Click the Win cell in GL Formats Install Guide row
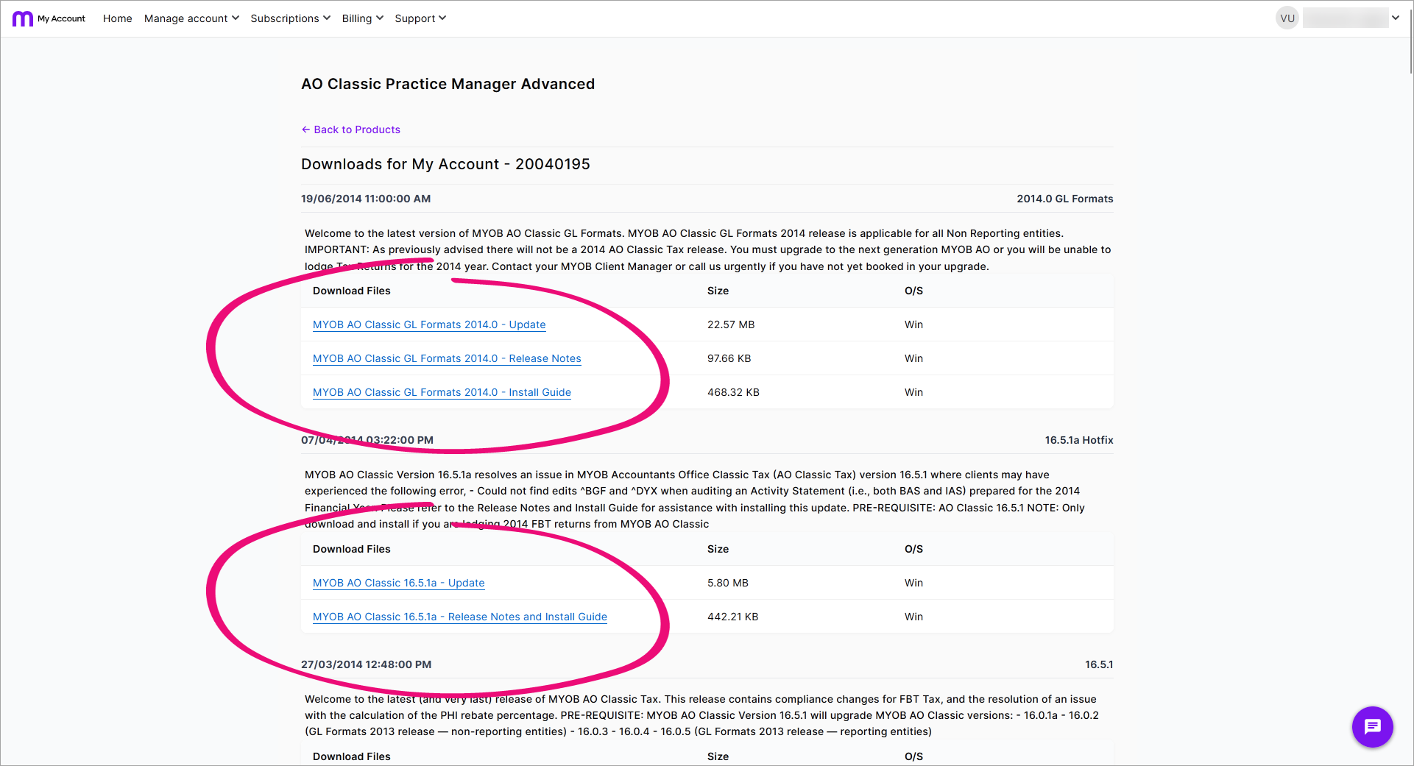The width and height of the screenshot is (1414, 766). point(913,392)
